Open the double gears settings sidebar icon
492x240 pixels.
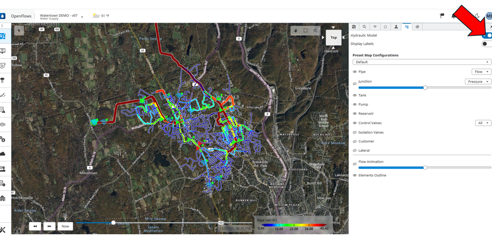click(x=3, y=139)
